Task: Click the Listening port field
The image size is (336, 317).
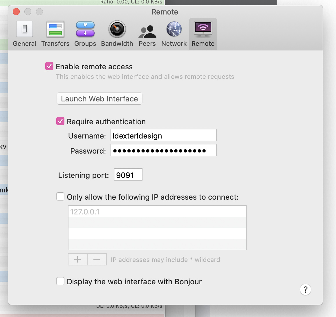Action: (x=128, y=174)
